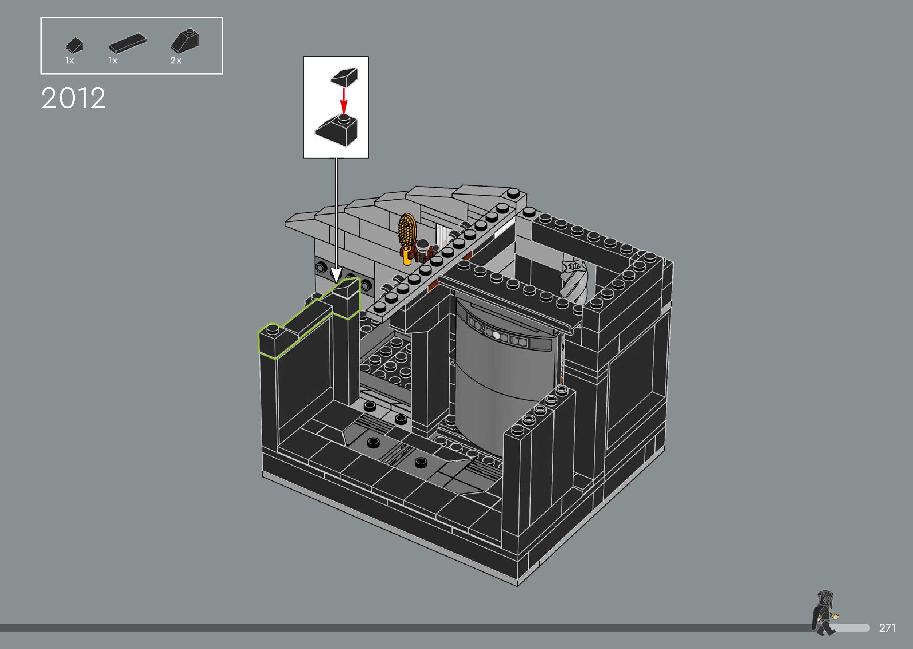The width and height of the screenshot is (913, 649).
Task: Click the 2x slope brick part icon
Action: point(185,41)
